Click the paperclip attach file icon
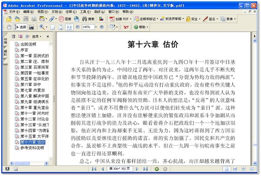Screen dimensions: 261x176 point(52,19)
